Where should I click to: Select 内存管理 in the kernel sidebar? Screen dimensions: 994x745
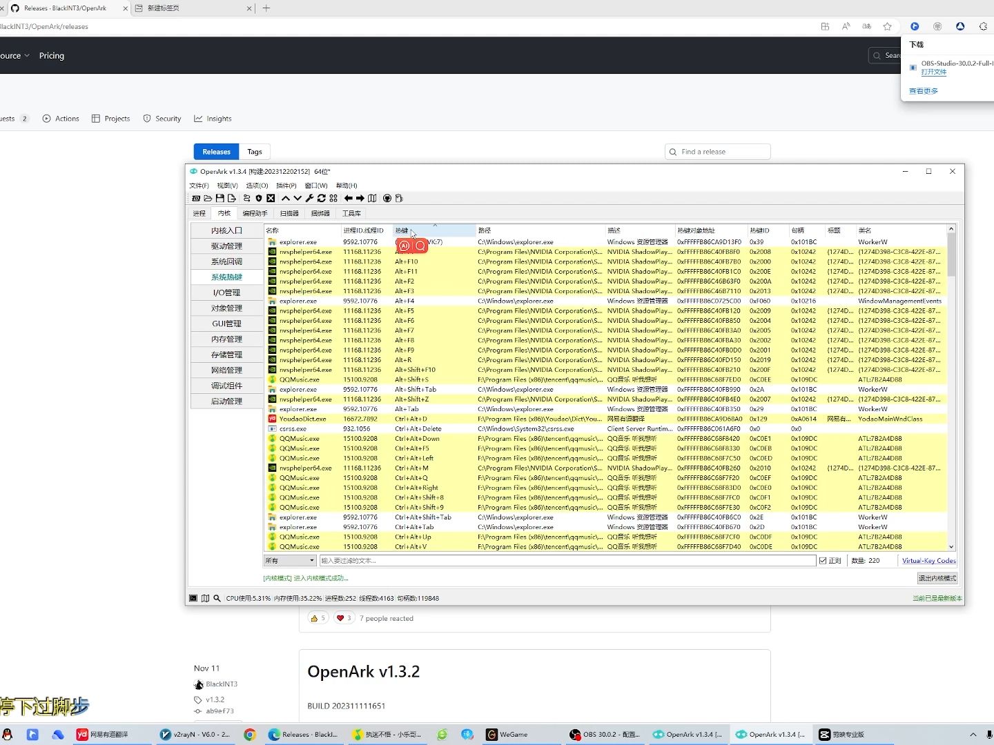(226, 339)
